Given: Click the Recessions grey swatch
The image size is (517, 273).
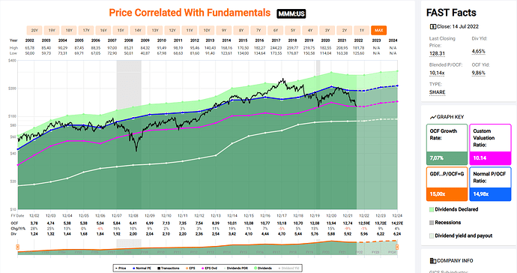Looking at the screenshot, I should pyautogui.click(x=432, y=223).
